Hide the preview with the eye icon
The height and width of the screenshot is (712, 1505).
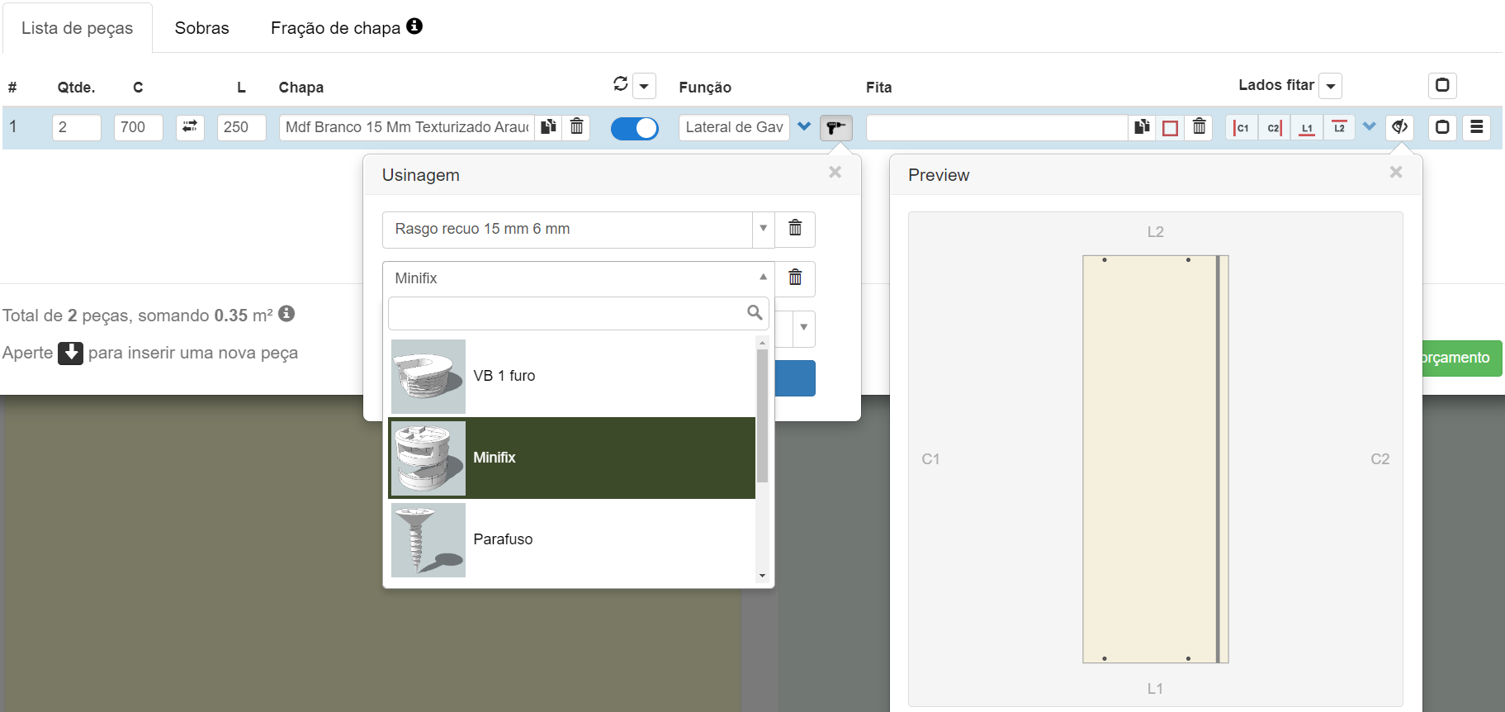(1399, 127)
